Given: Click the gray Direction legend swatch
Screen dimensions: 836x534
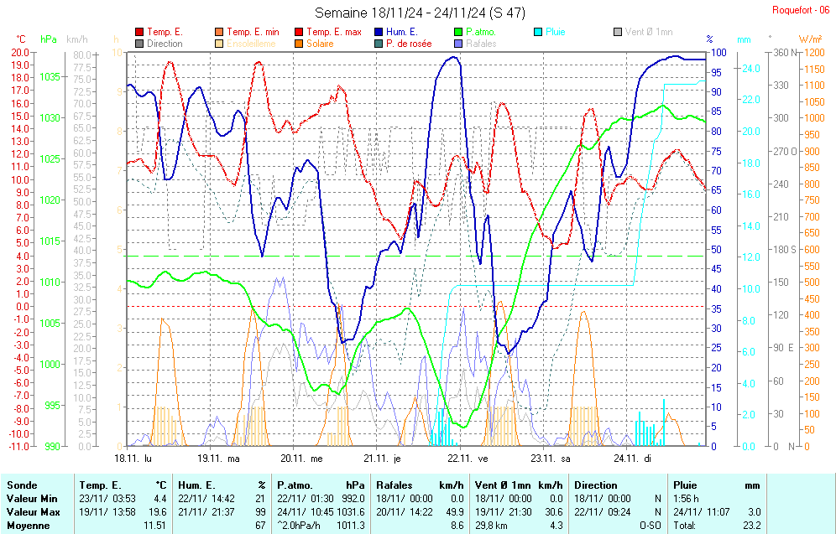Looking at the screenshot, I should coord(139,44).
